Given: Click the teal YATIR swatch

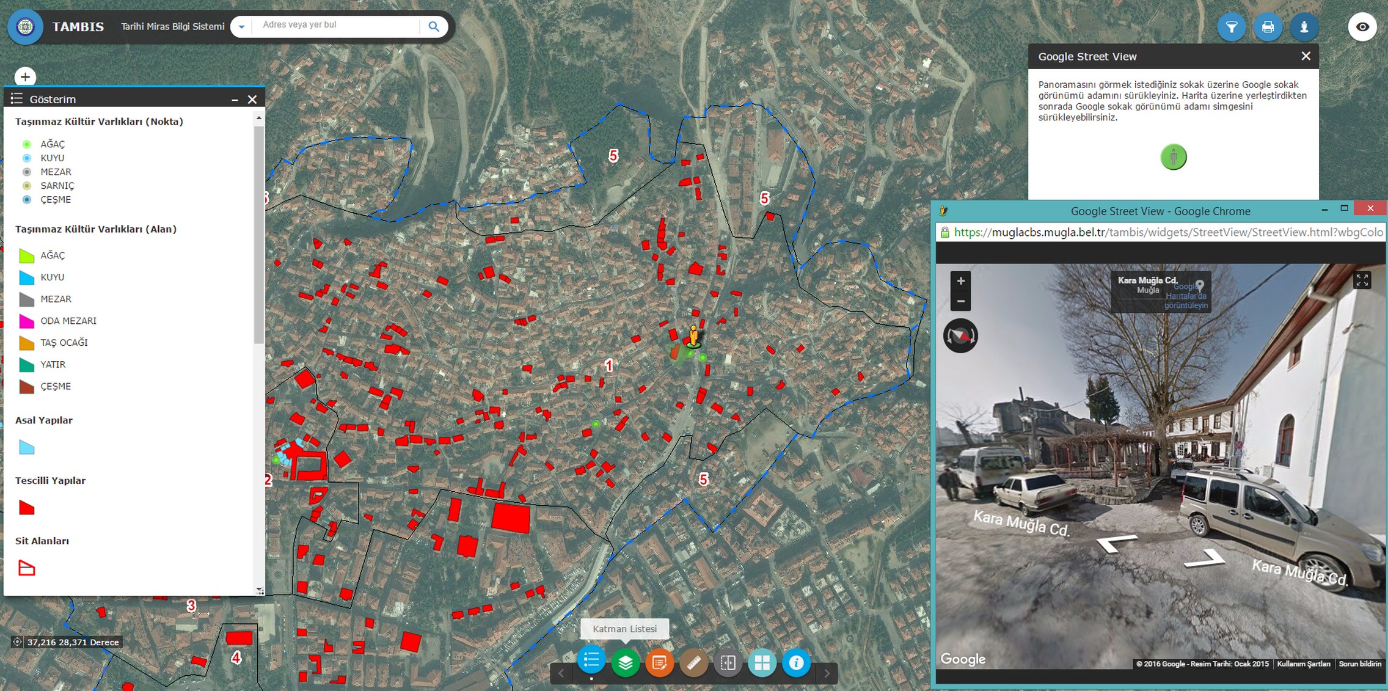Looking at the screenshot, I should click(26, 365).
